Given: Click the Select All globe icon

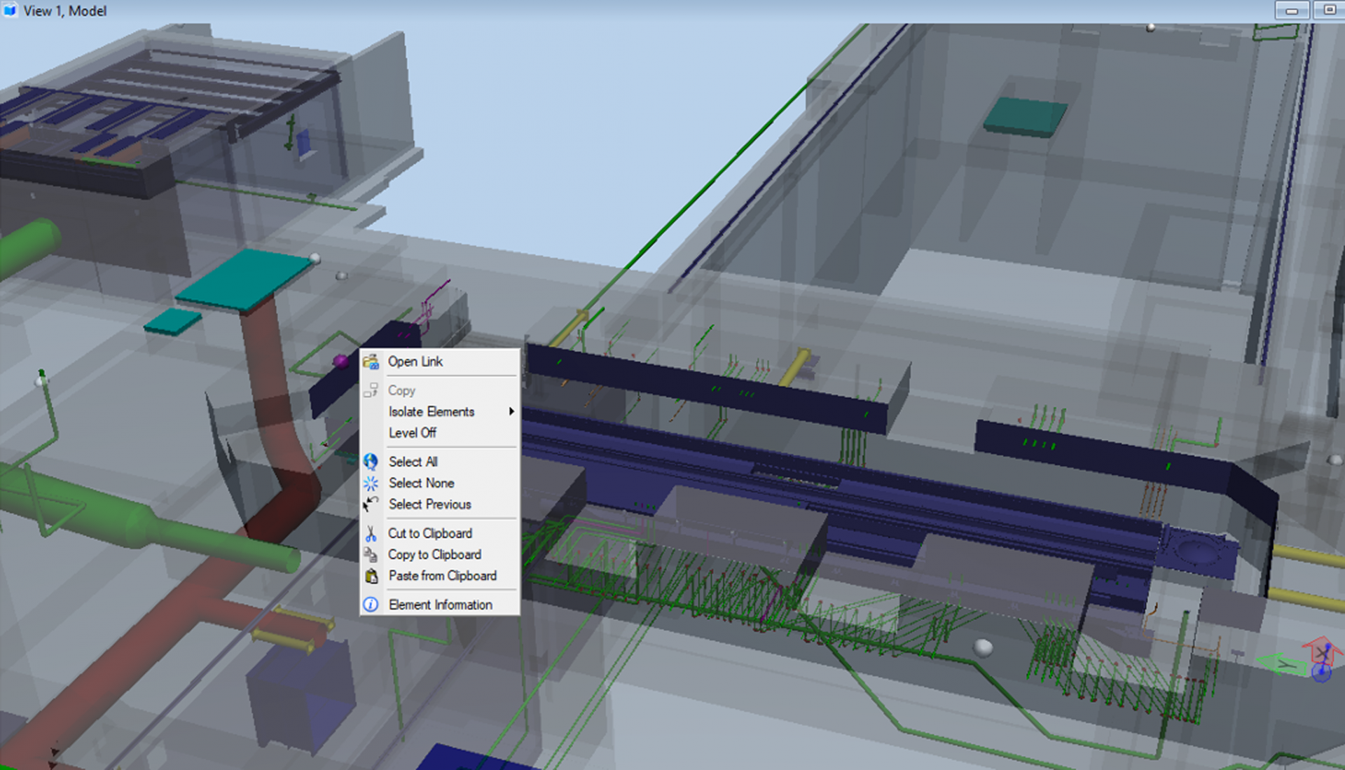Looking at the screenshot, I should pyautogui.click(x=371, y=462).
